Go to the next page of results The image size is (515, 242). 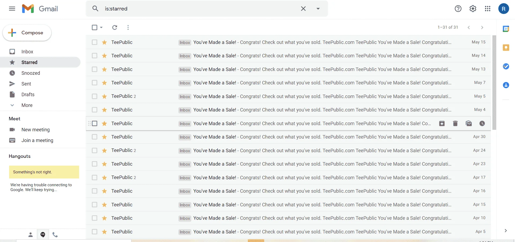point(482,27)
